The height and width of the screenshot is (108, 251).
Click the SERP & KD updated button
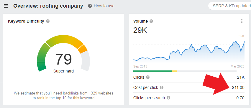(x=230, y=6)
